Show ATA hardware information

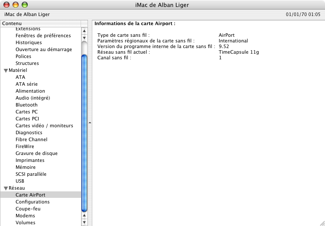[x=20, y=77]
